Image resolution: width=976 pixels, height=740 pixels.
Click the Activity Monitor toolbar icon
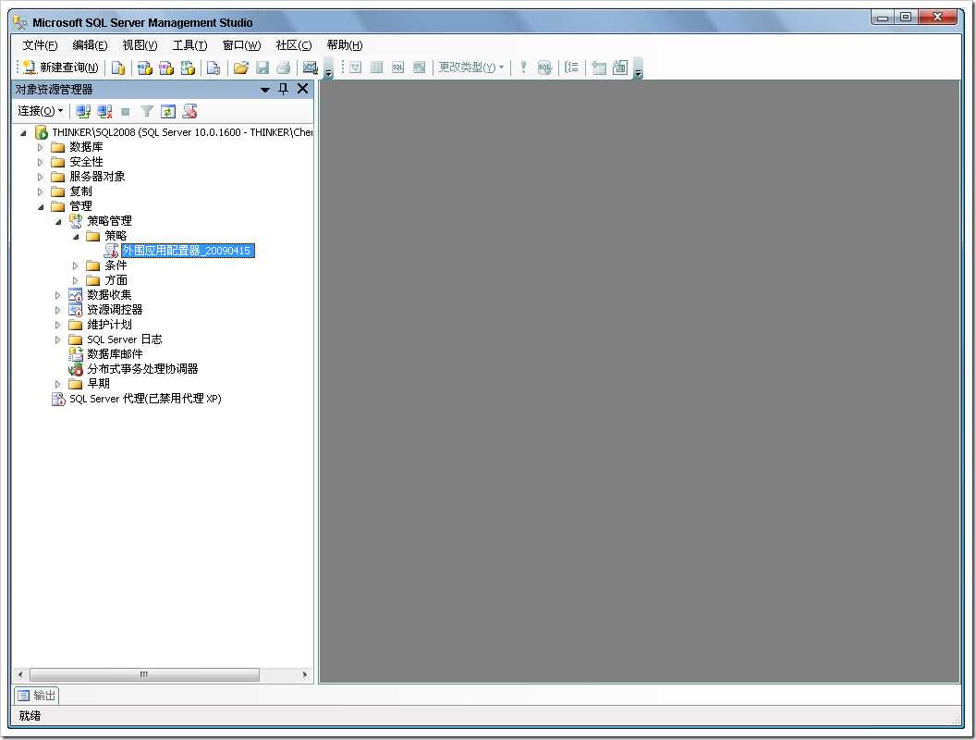pos(310,68)
